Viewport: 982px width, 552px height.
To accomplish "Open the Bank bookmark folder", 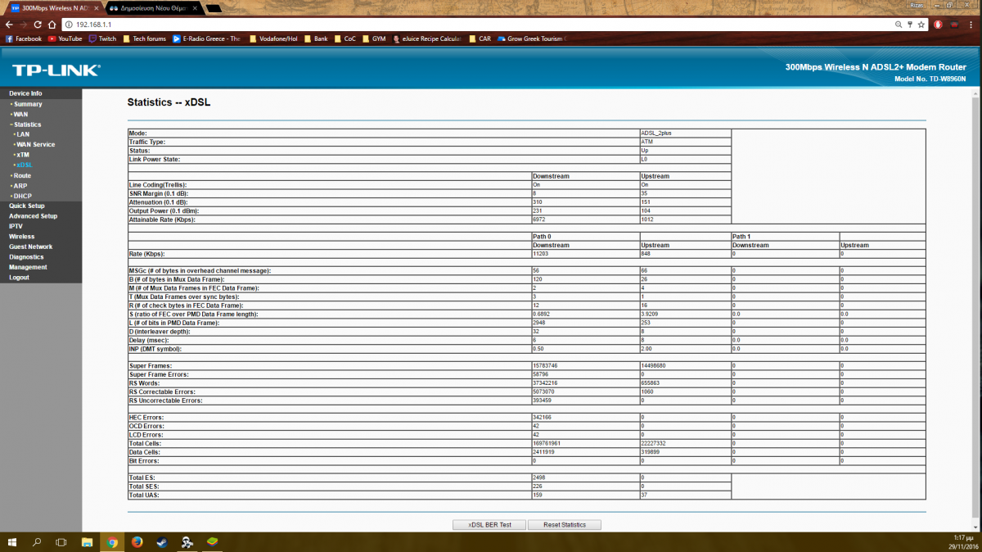I will [x=316, y=38].
